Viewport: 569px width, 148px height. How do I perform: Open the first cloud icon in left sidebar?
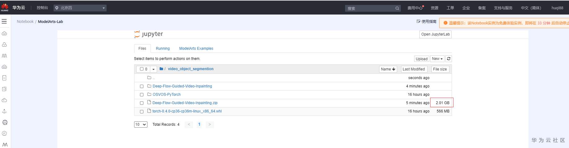pyautogui.click(x=4, y=33)
